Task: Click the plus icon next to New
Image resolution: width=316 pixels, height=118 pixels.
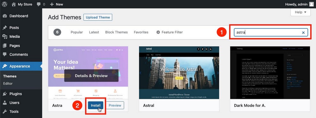Action: click(x=52, y=4)
